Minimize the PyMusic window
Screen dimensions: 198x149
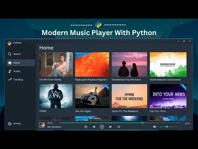tap(178, 41)
